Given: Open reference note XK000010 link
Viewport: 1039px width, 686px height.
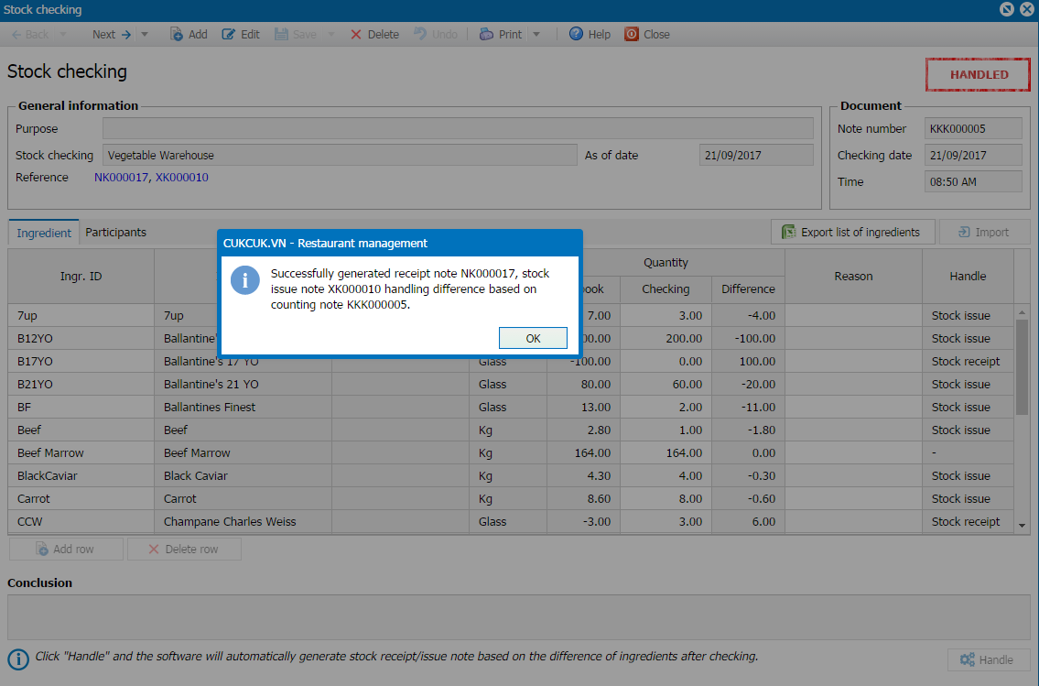Looking at the screenshot, I should point(182,178).
